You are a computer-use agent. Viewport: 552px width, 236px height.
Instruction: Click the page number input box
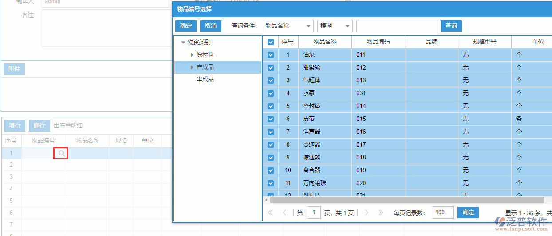click(313, 213)
